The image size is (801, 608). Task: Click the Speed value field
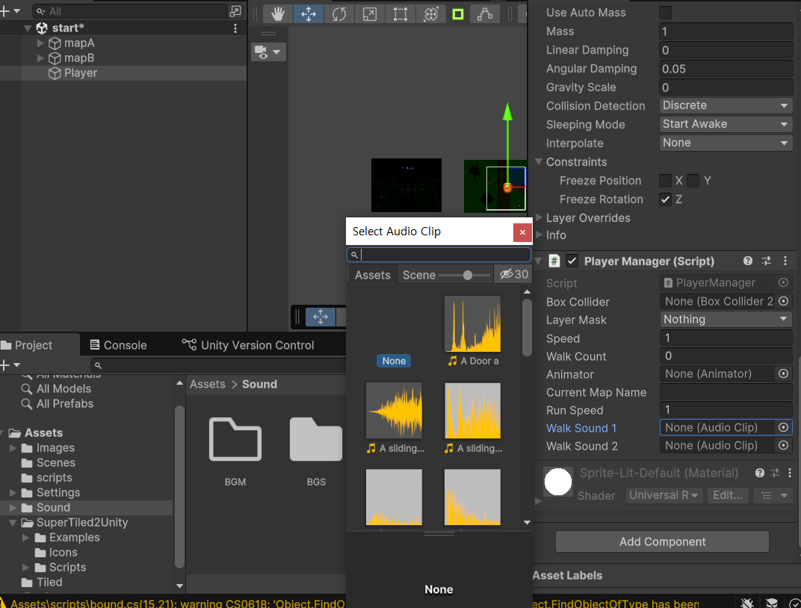tap(726, 338)
